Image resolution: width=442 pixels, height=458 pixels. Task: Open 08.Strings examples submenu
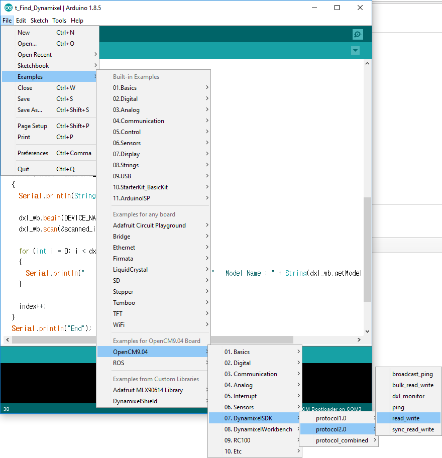[x=153, y=165]
